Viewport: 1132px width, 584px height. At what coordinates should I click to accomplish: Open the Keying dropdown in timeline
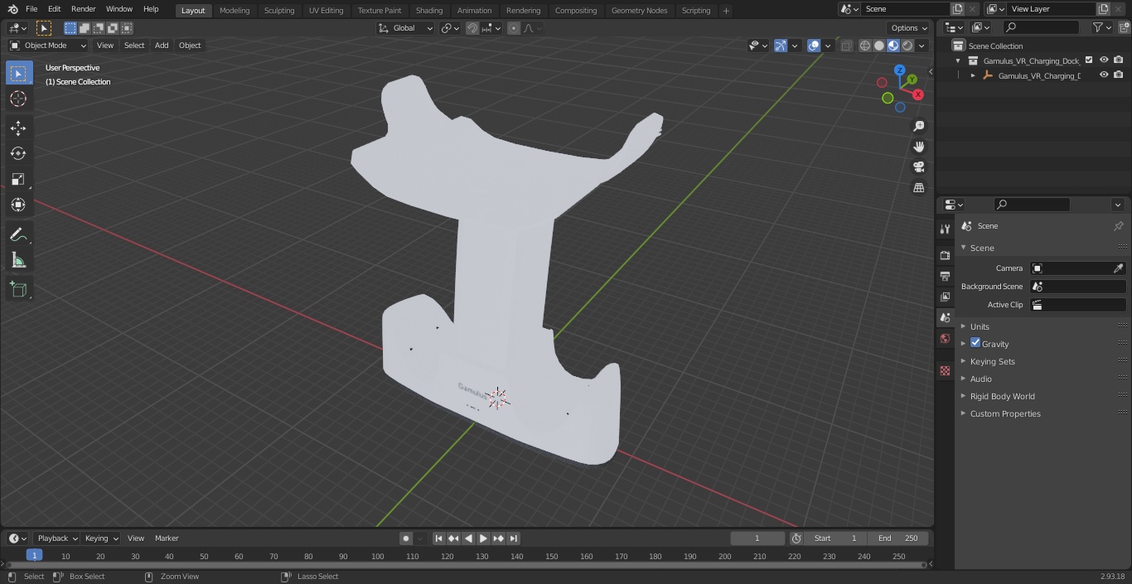click(101, 538)
